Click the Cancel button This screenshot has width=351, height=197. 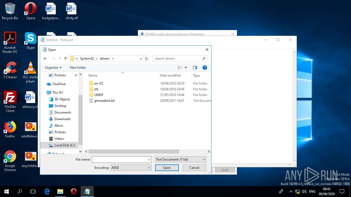click(x=194, y=168)
